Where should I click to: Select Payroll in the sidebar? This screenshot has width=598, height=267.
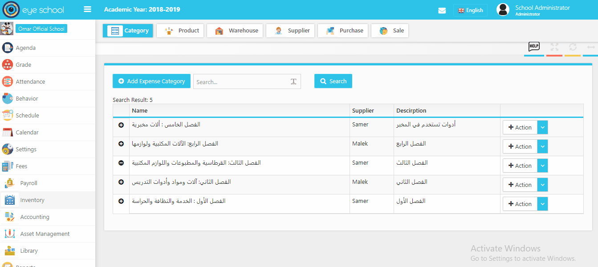click(x=48, y=183)
